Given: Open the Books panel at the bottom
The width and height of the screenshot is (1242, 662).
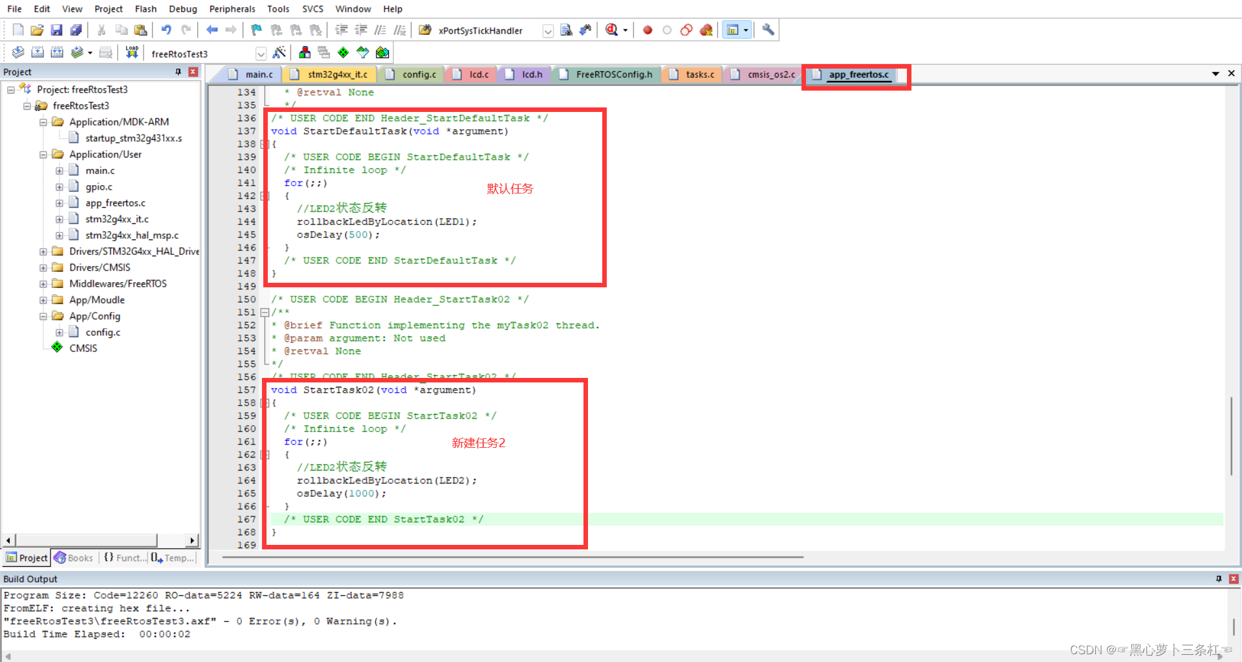Looking at the screenshot, I should coord(73,557).
